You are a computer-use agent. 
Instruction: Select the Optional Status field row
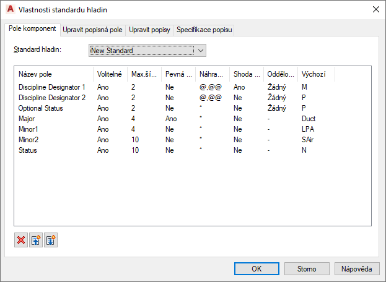pos(41,108)
